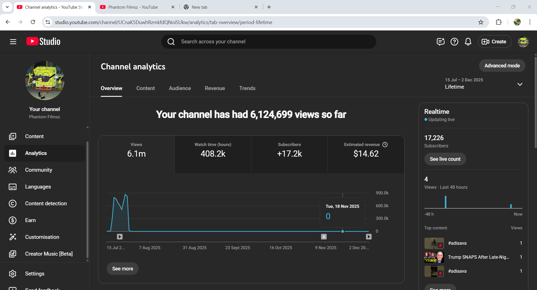Click the Trump SNAPS video thumbnail
The image size is (537, 290).
pyautogui.click(x=434, y=257)
